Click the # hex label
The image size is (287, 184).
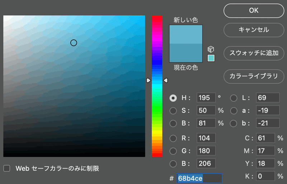[x=171, y=178]
